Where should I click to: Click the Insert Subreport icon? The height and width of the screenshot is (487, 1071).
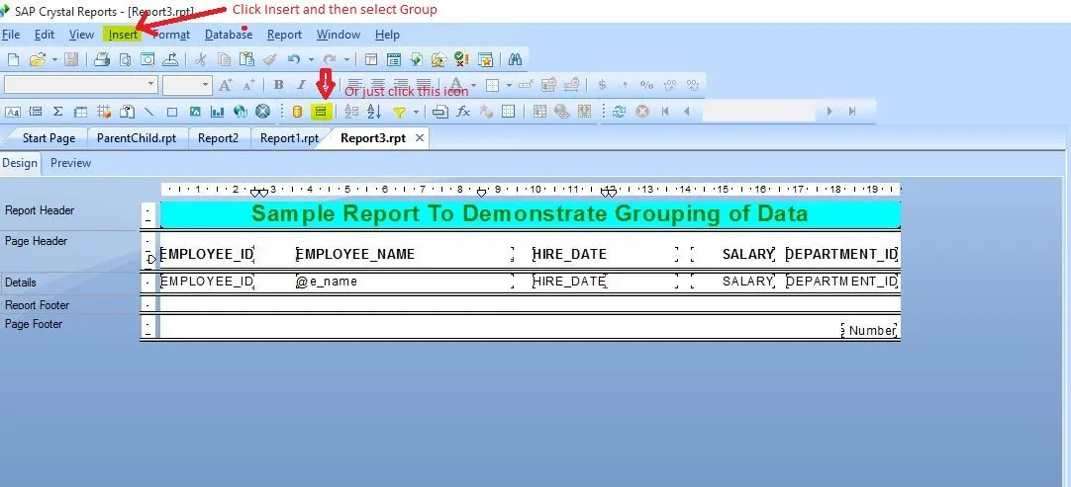point(127,112)
